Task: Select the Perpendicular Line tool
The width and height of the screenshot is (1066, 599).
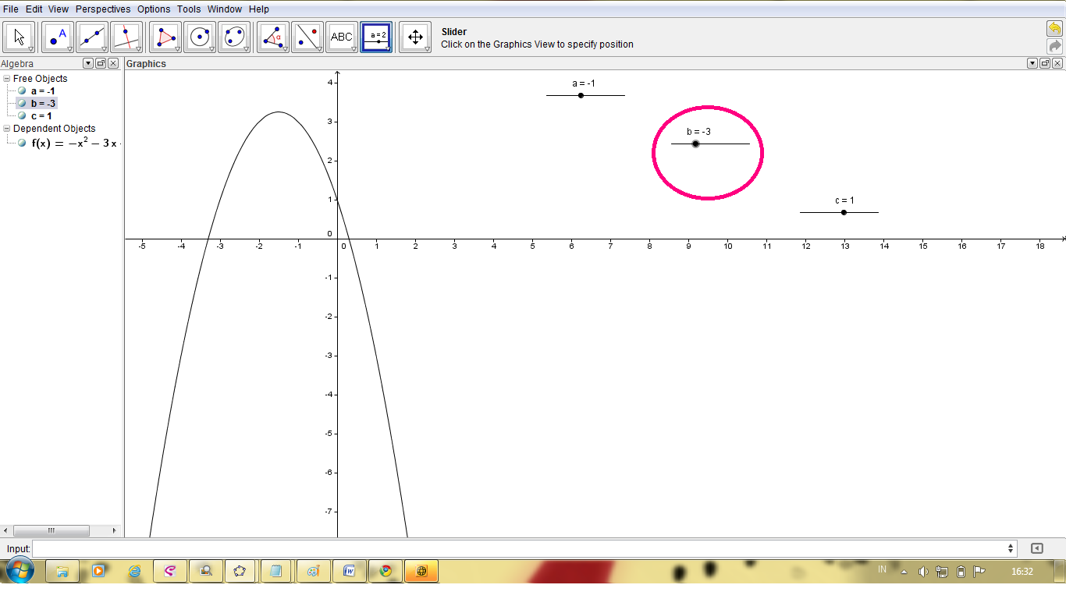Action: [x=126, y=37]
